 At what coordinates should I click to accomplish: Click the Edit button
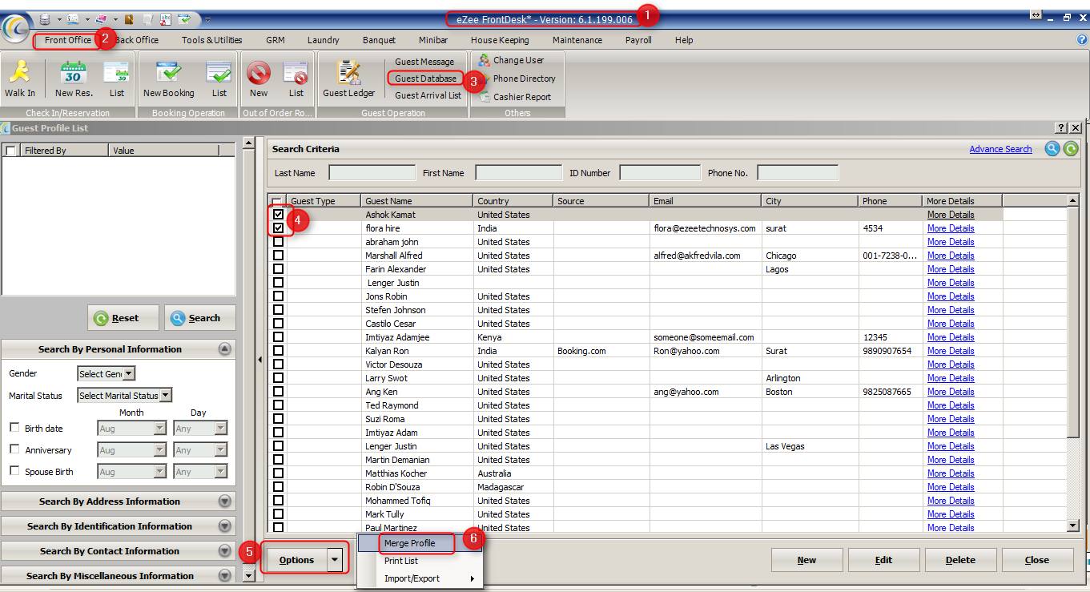[883, 560]
